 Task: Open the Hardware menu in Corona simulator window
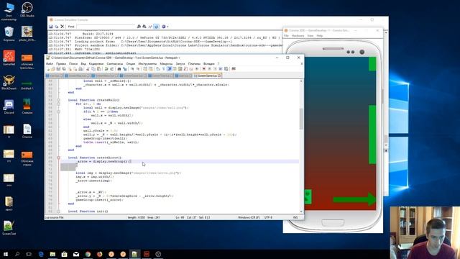(298, 35)
